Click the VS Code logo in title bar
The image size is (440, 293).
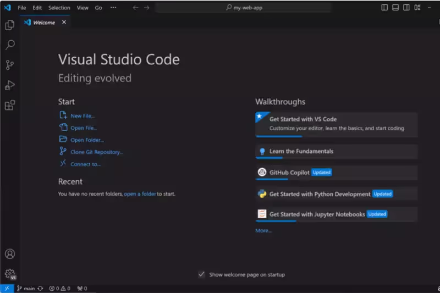7,8
